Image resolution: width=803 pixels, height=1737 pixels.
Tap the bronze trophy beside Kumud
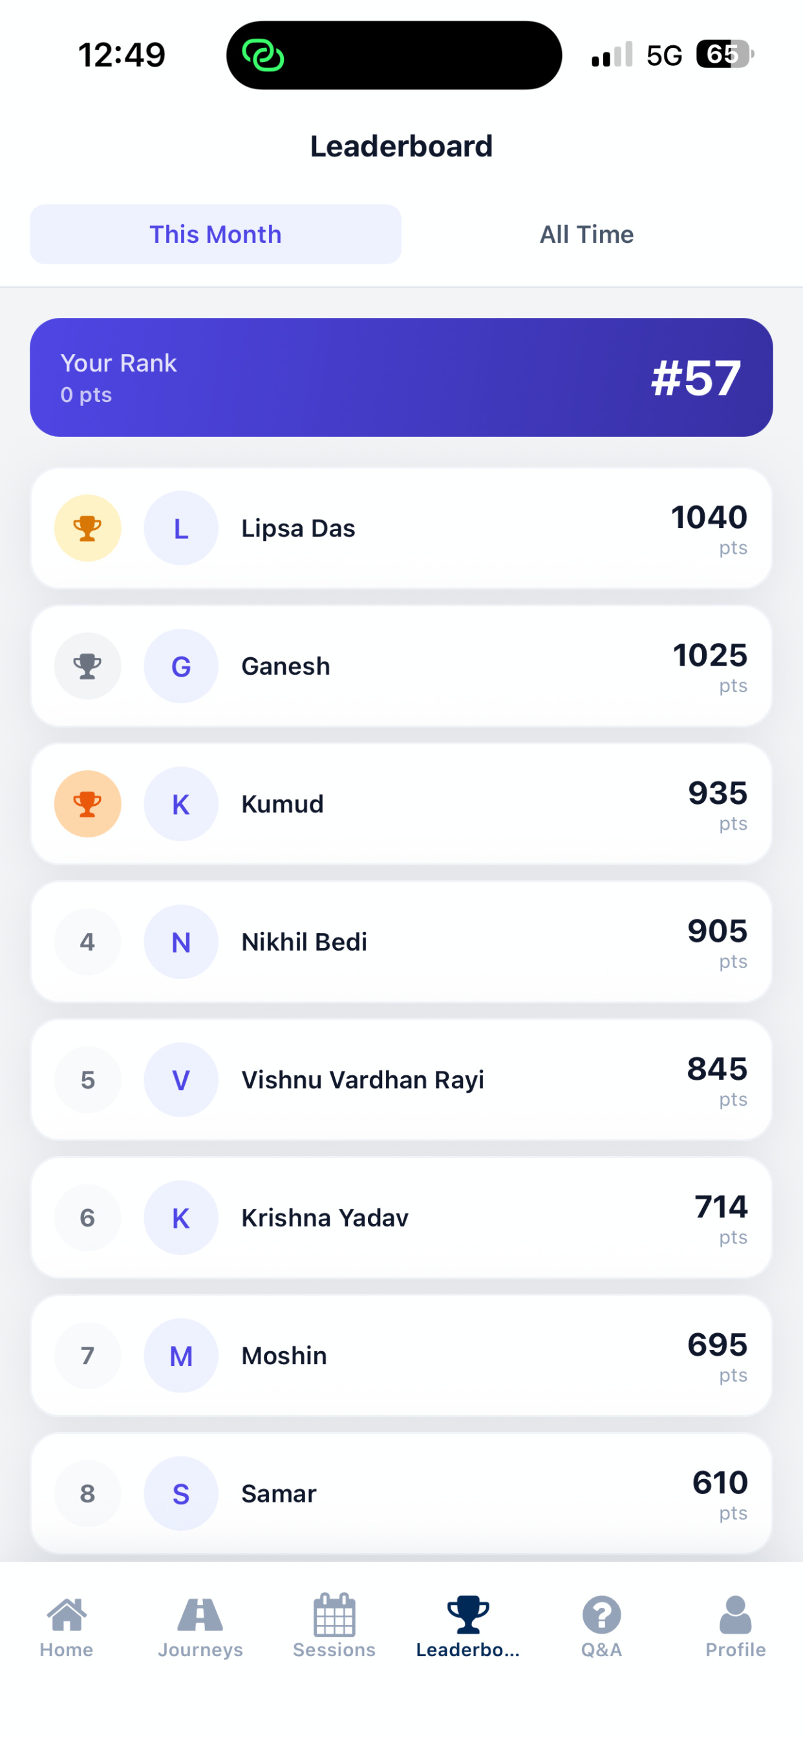point(88,804)
